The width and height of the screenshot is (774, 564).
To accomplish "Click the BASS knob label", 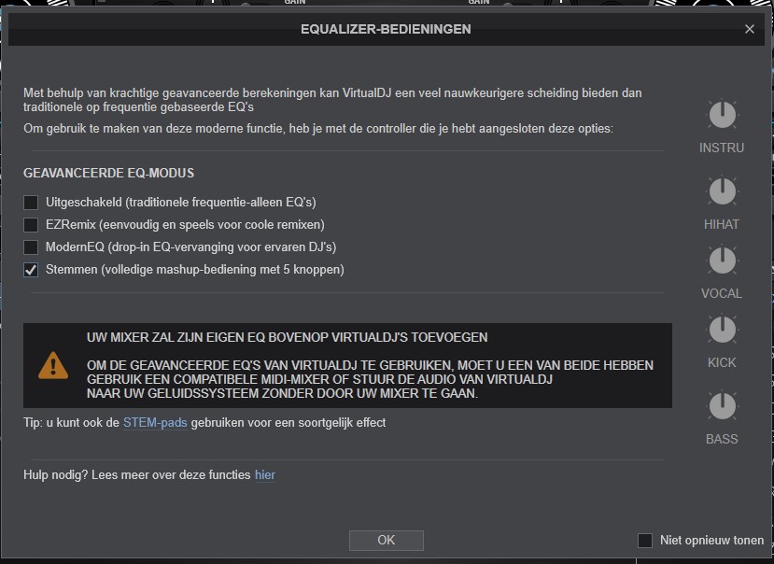I will tap(722, 439).
